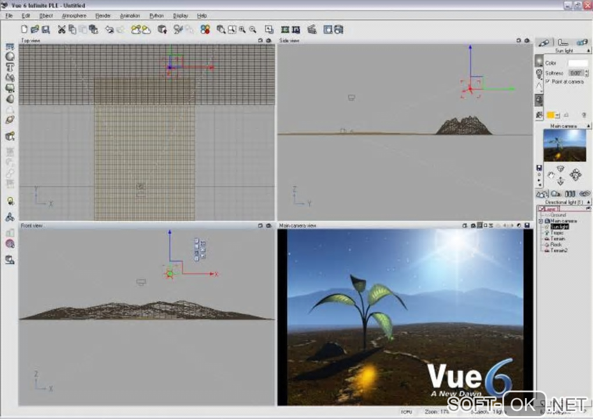593x419 pixels.
Task: Open the Animation menu
Action: (130, 16)
